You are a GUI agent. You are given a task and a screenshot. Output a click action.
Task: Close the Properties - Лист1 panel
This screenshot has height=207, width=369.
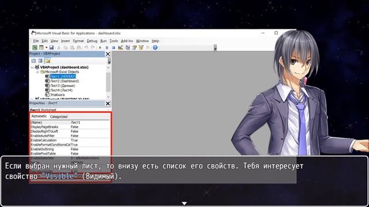click(108, 103)
